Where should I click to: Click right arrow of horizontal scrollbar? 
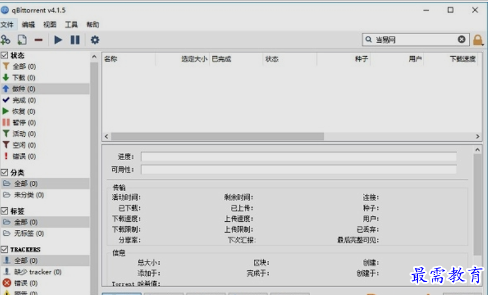[x=478, y=136]
